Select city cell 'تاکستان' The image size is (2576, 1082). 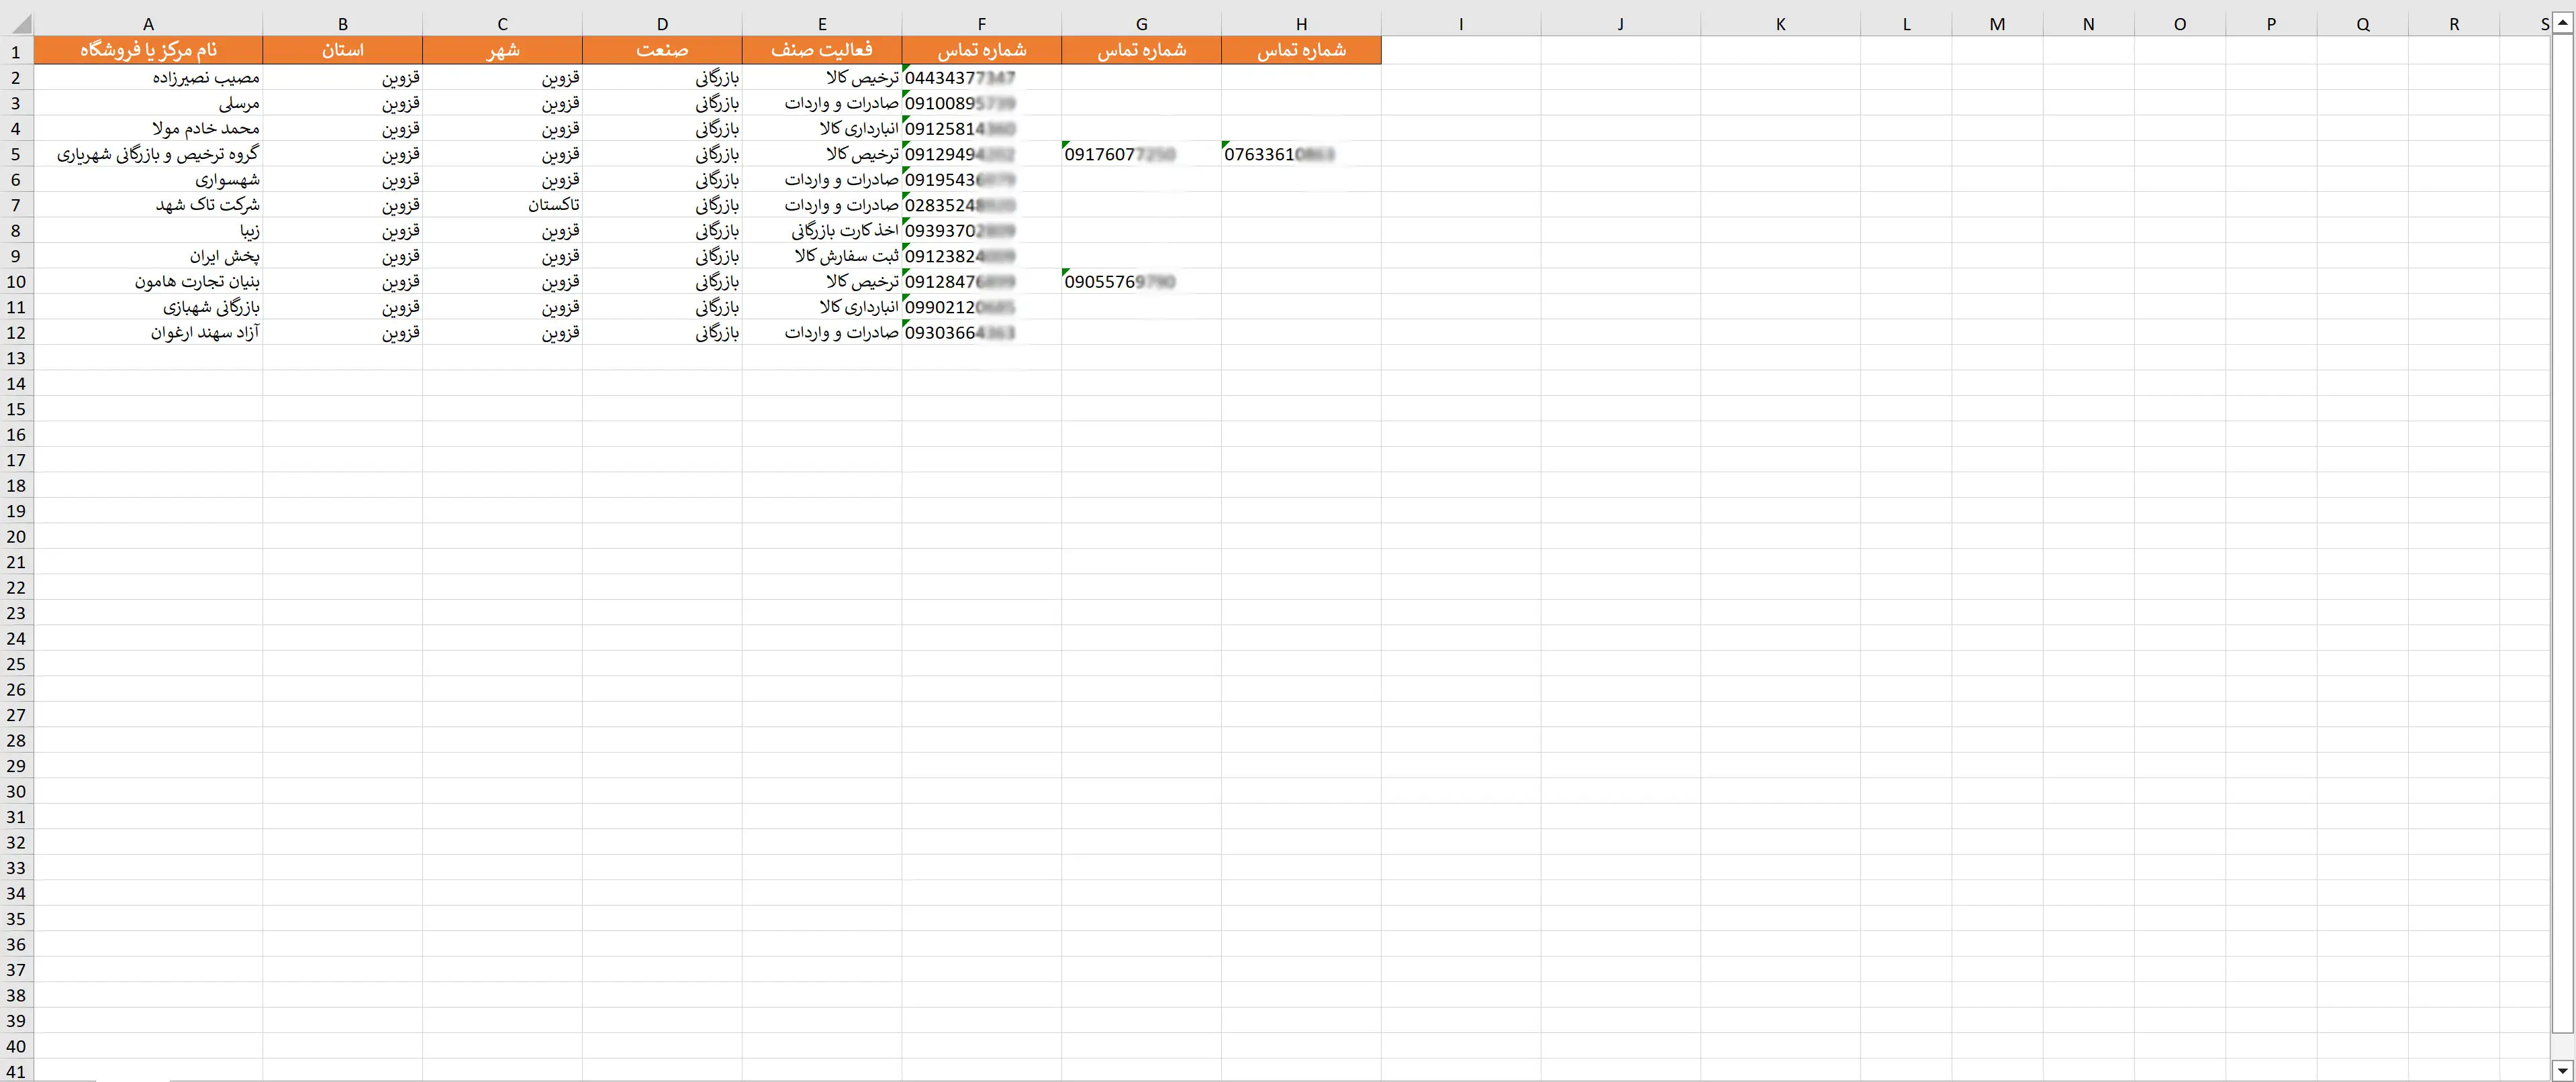502,205
